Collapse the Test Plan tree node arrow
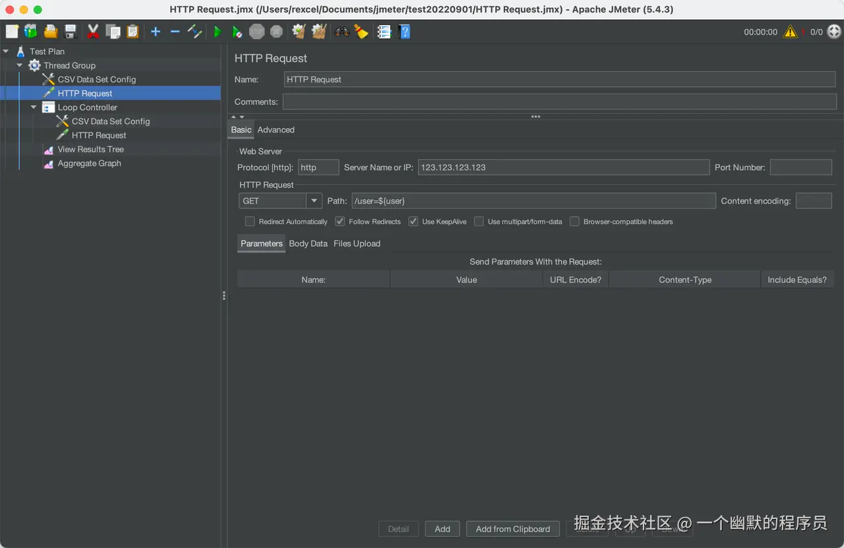This screenshot has height=548, width=844. [6, 51]
